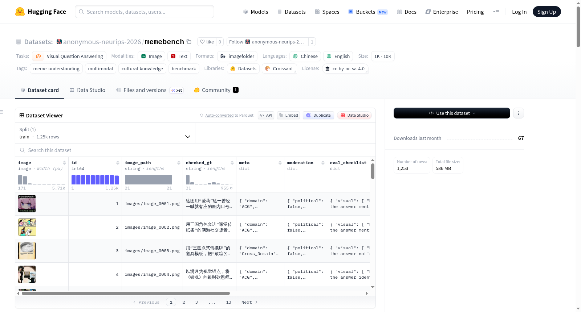Focus the Search this dataset field
This screenshot has width=581, height=312.
point(195,150)
